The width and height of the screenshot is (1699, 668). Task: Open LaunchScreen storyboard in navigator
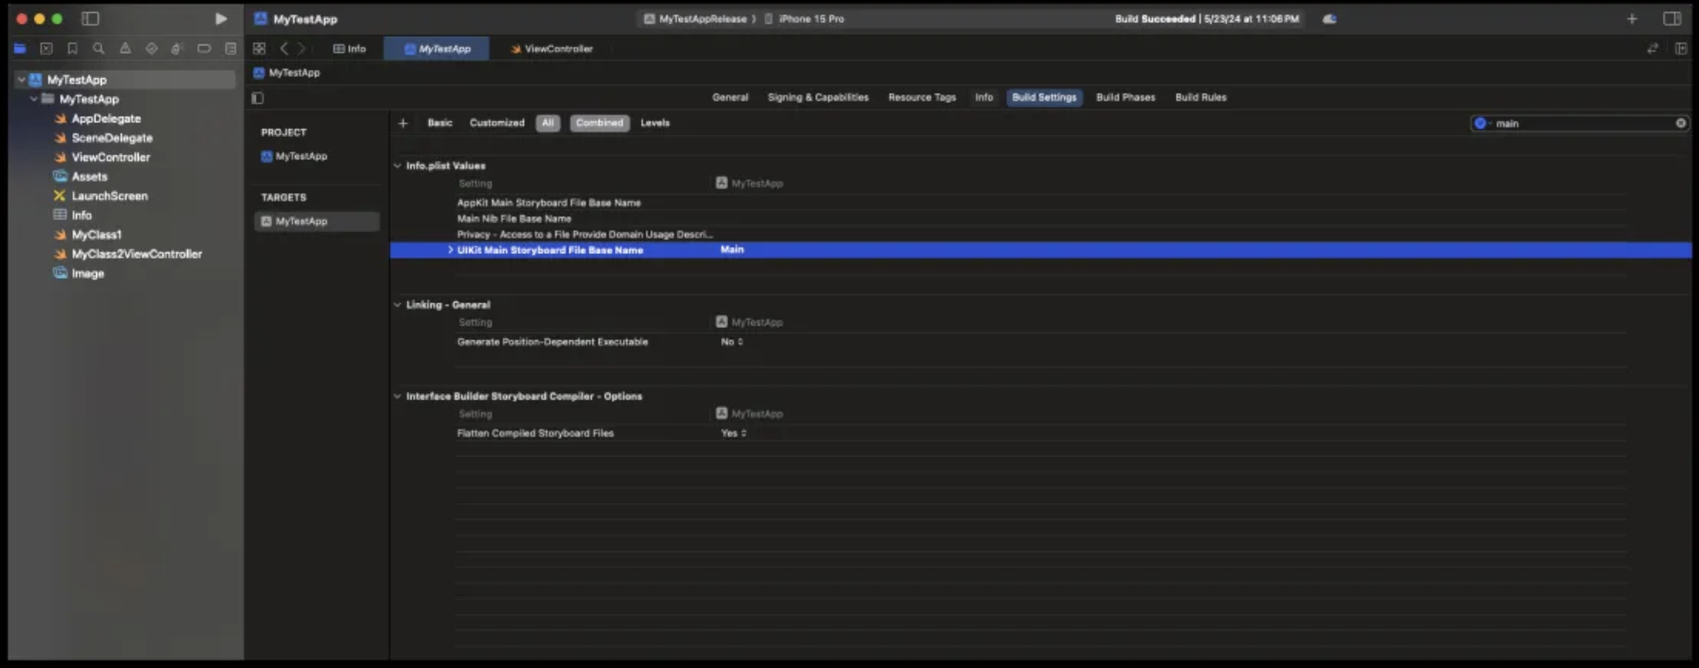pyautogui.click(x=109, y=196)
